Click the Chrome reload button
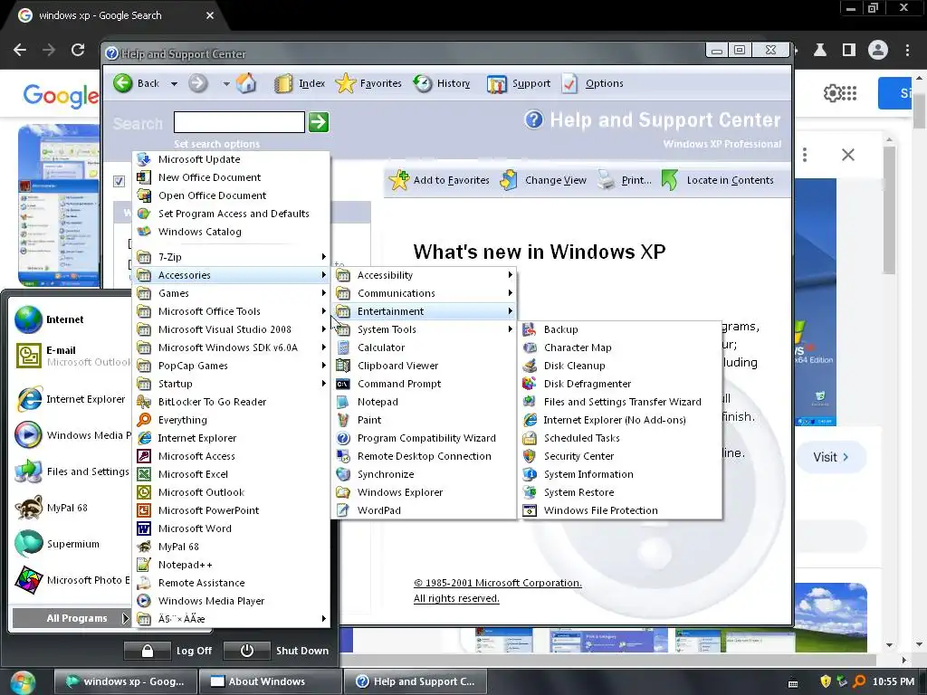 click(78, 51)
